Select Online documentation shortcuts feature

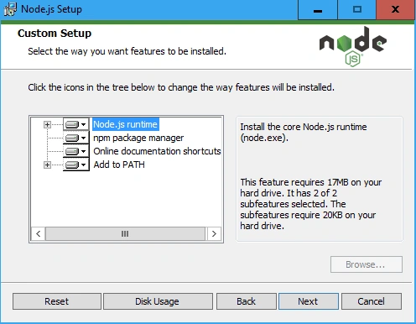click(157, 151)
